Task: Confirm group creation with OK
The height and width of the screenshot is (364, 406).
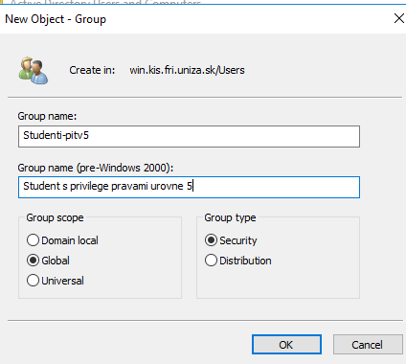Action: (286, 345)
